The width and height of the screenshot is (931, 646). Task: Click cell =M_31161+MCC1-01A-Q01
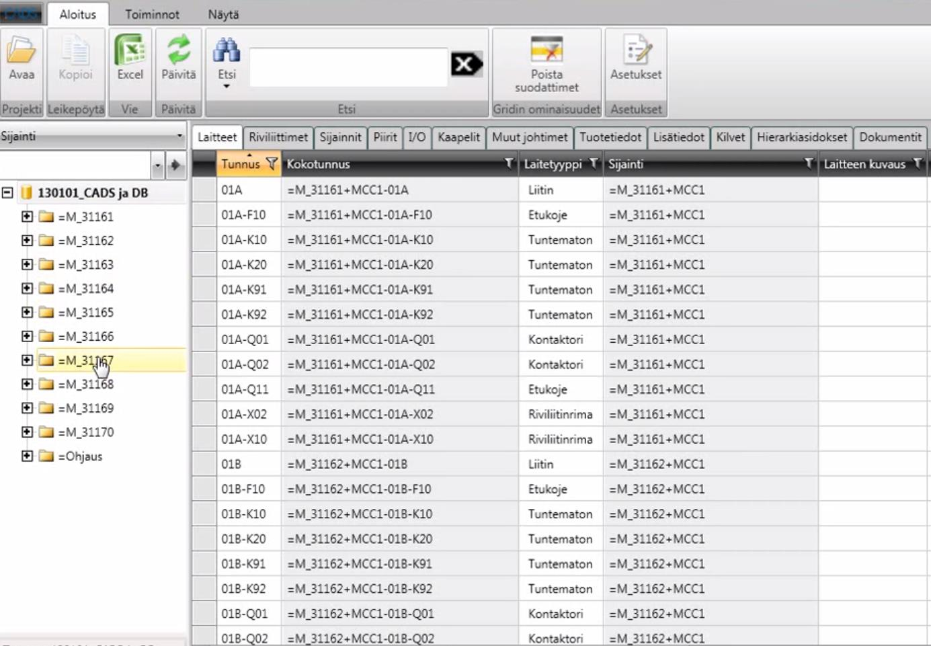[x=400, y=339]
